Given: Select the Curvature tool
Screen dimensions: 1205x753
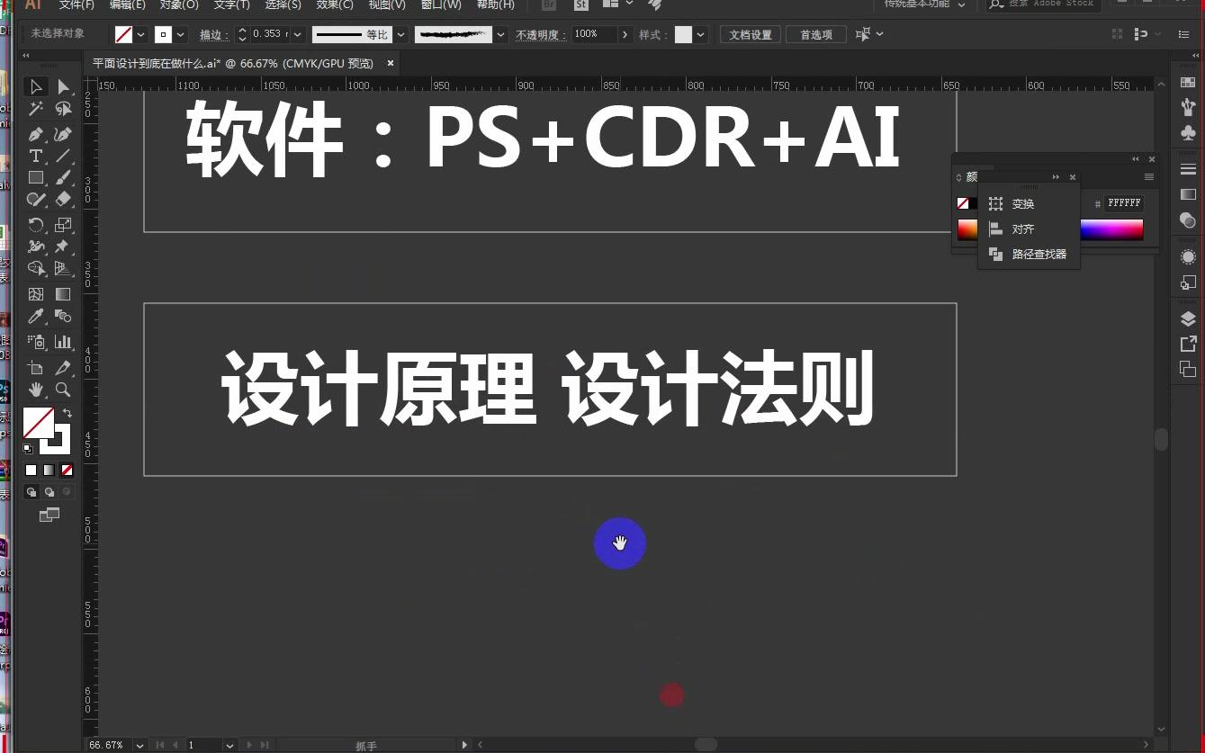Looking at the screenshot, I should [x=63, y=134].
